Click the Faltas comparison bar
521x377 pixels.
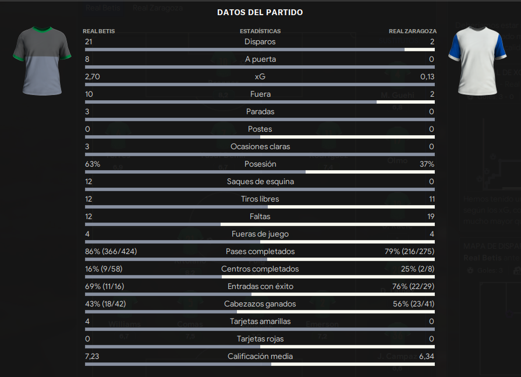[260, 224]
